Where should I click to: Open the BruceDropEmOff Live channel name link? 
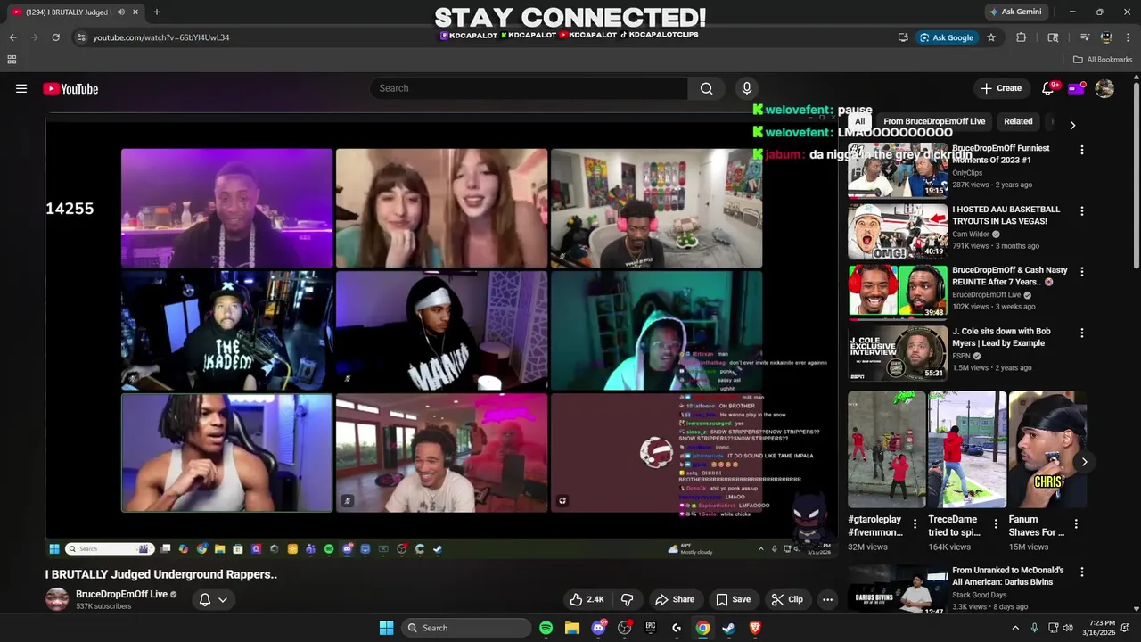coord(121,594)
